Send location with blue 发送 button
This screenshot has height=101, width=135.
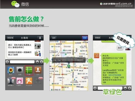pos(85,38)
